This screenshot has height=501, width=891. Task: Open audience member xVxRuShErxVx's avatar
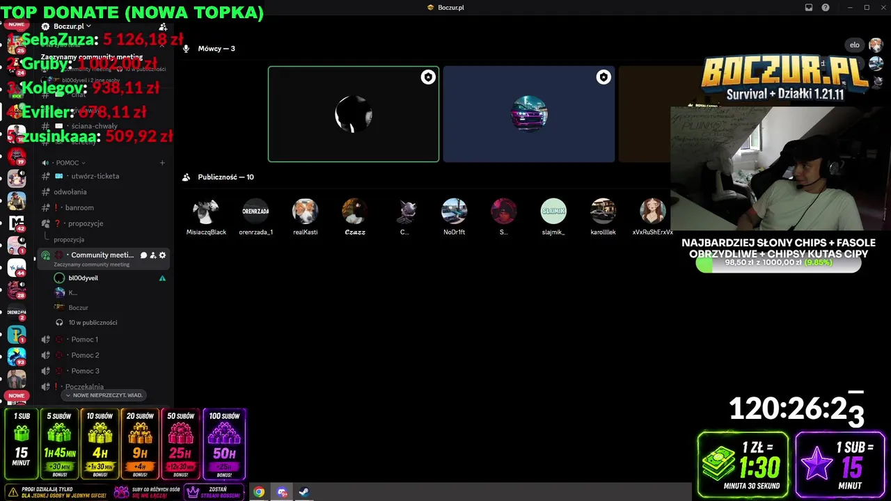tap(653, 211)
